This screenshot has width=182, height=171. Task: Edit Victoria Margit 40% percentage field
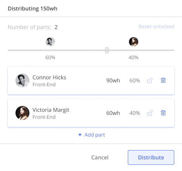(x=135, y=113)
